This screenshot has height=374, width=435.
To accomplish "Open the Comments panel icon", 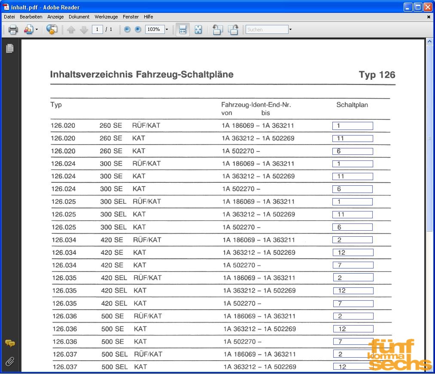I will coord(10,344).
